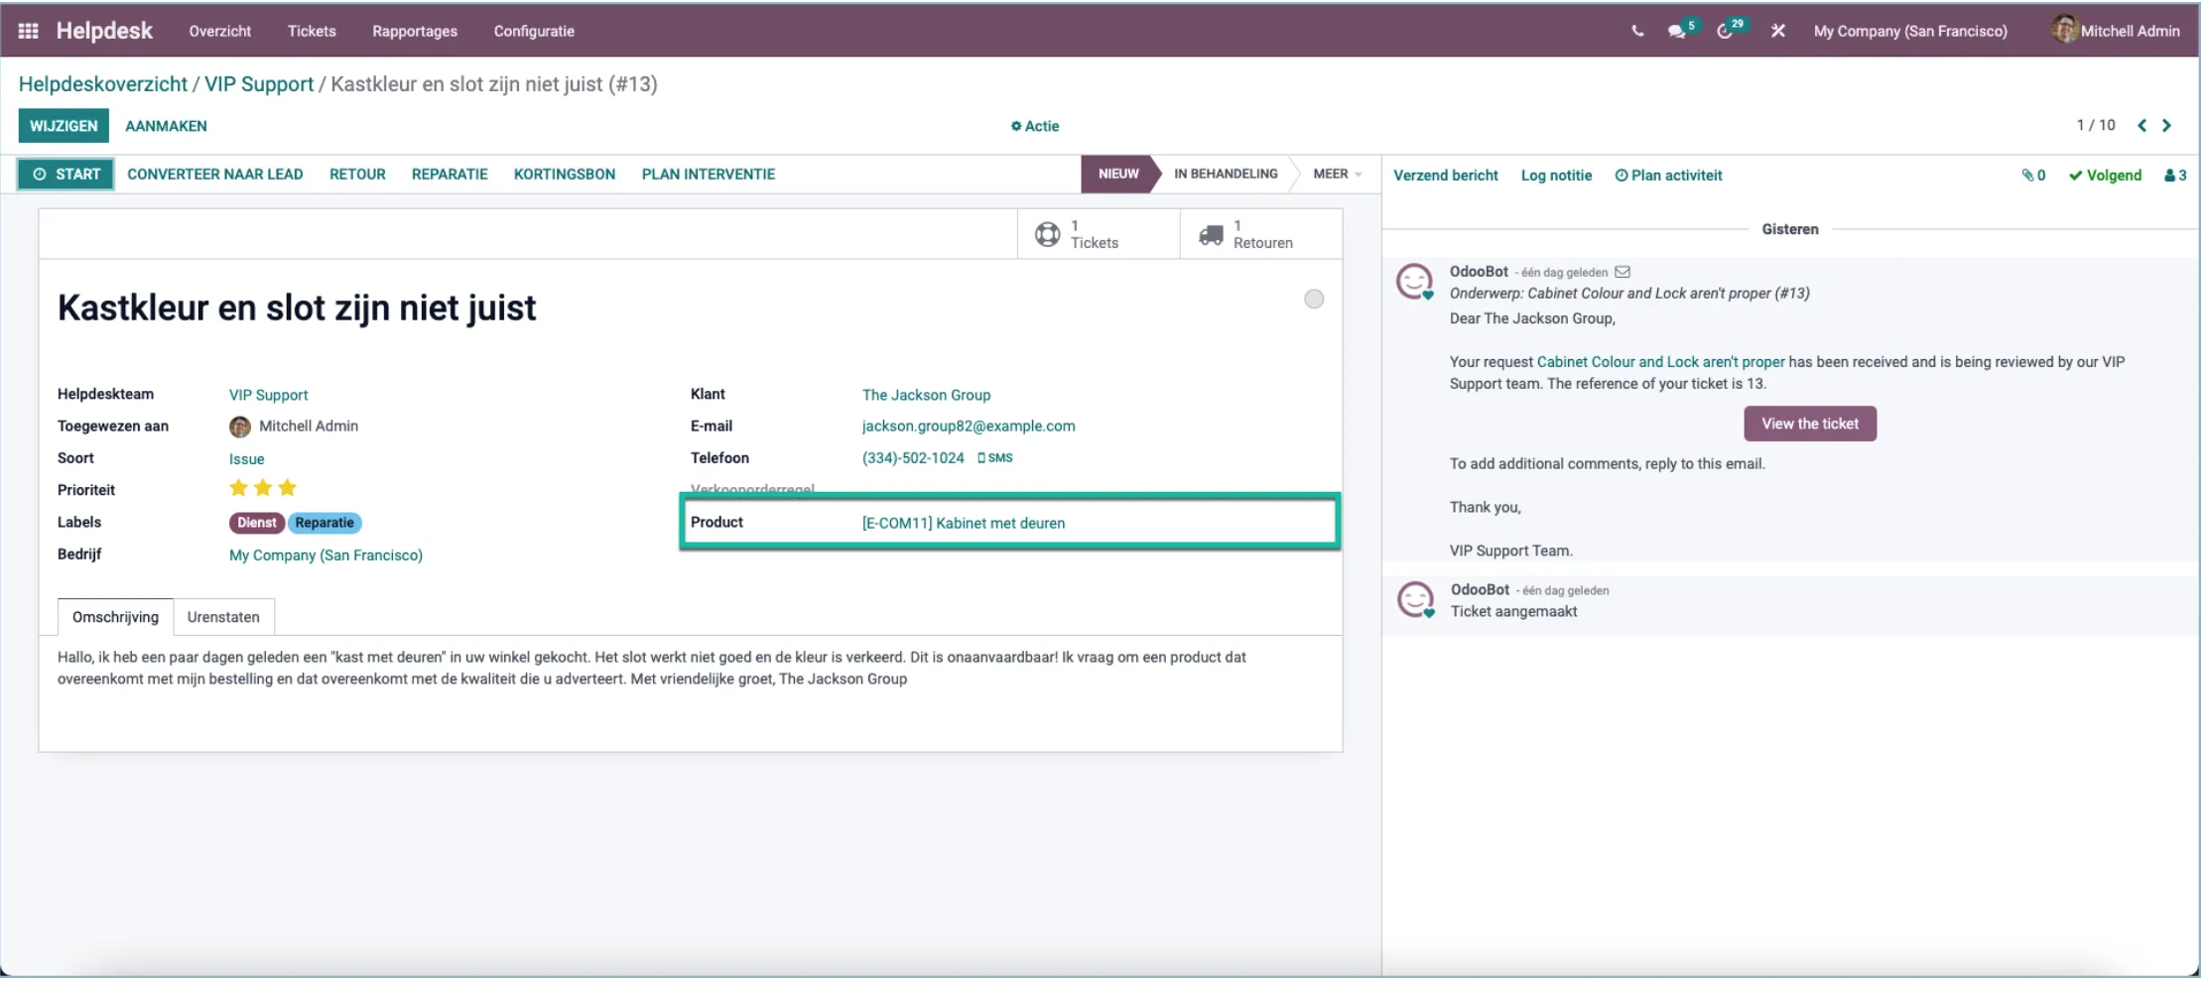This screenshot has height=984, width=2207.
Task: Toggle the Volgend follow status
Action: 2104,175
